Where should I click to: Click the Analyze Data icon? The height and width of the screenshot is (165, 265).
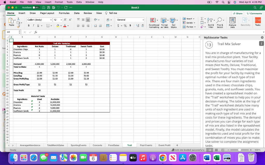(x=233, y=22)
